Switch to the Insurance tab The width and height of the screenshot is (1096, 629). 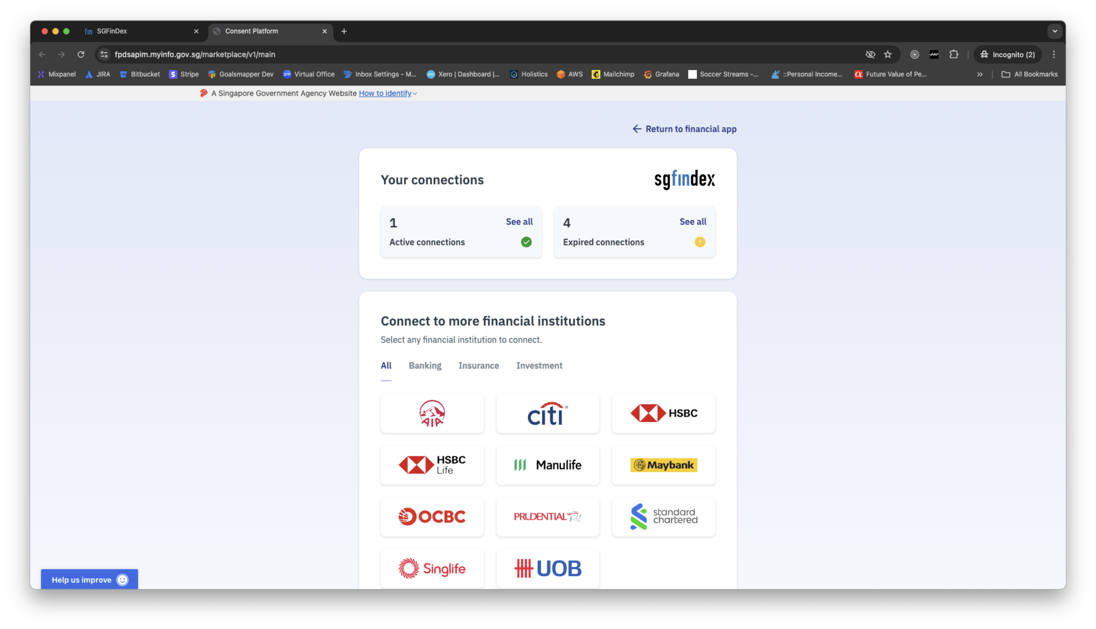point(478,365)
